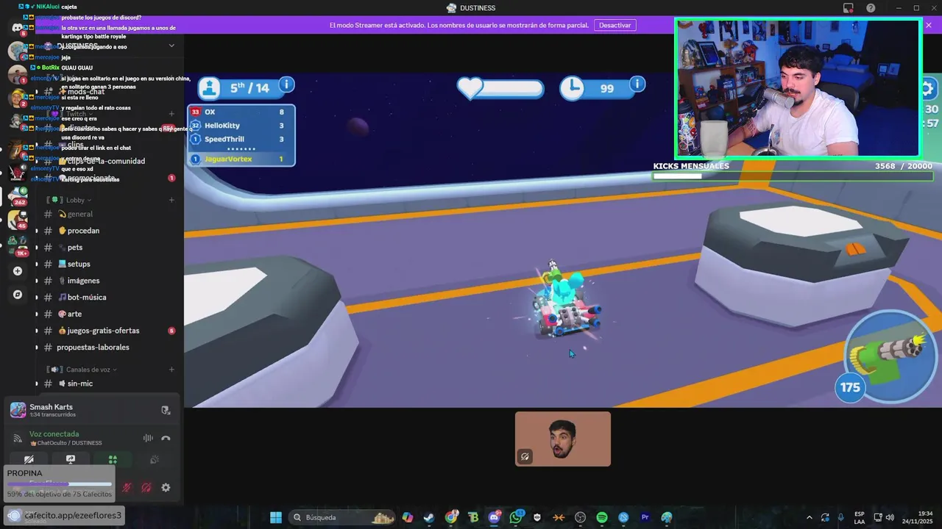Create channel plus beside Canales de voz
The width and height of the screenshot is (942, 529).
[171, 370]
